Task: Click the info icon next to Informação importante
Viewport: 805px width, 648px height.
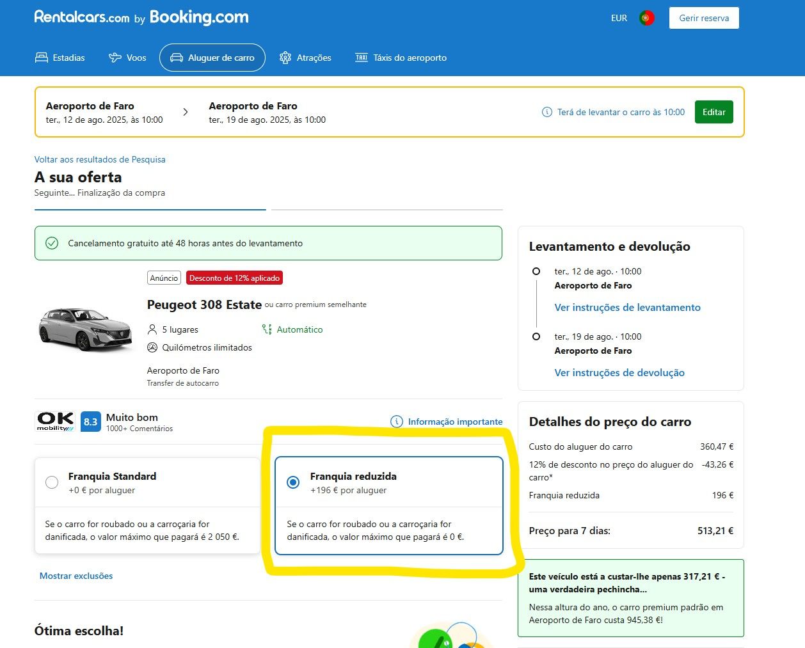Action: 397,422
